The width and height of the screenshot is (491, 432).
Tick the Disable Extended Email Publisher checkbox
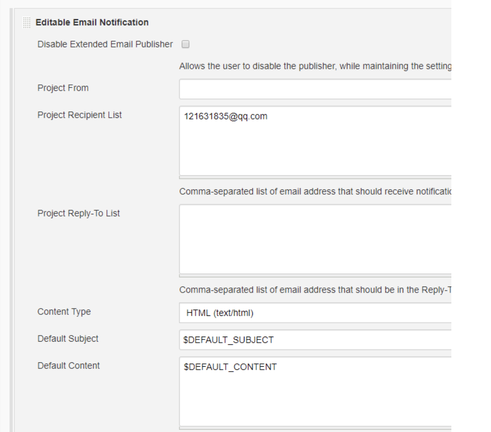[x=186, y=44]
